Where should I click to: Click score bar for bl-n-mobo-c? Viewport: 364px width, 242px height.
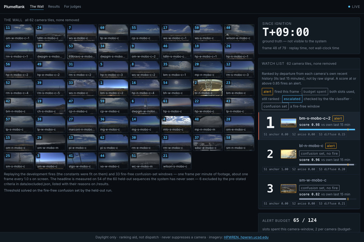click(327, 164)
